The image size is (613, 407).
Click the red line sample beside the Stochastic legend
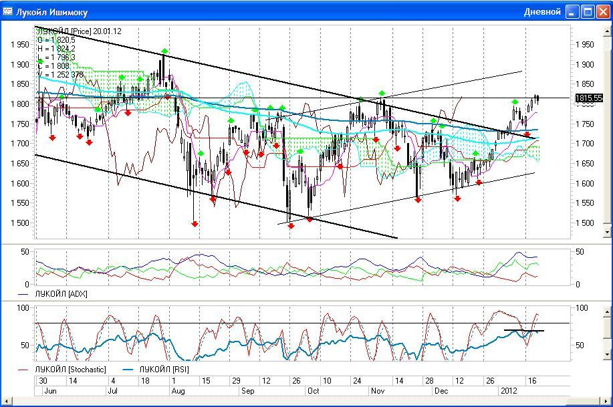[23, 370]
